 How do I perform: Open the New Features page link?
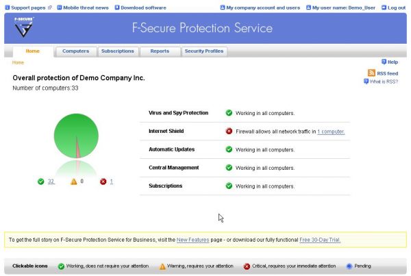(193, 240)
